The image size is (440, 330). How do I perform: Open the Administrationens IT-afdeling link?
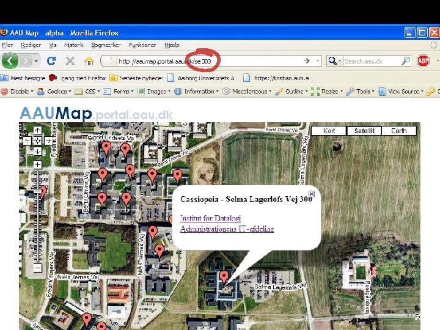click(227, 229)
